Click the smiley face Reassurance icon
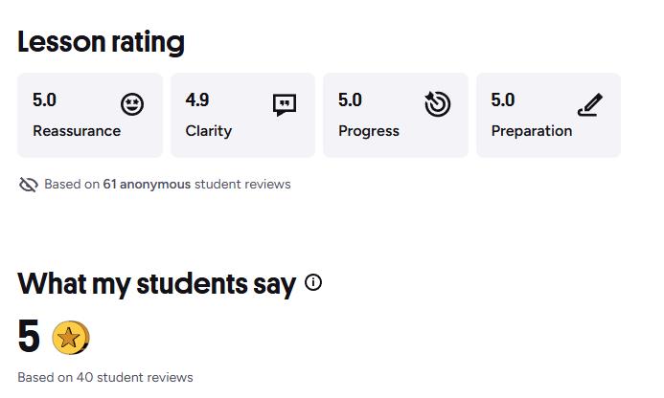The image size is (664, 398). point(132,104)
